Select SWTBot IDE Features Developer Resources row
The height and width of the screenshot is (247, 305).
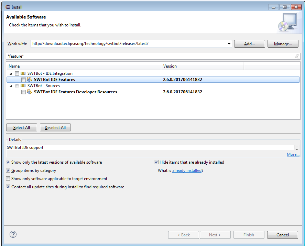[x=153, y=92]
